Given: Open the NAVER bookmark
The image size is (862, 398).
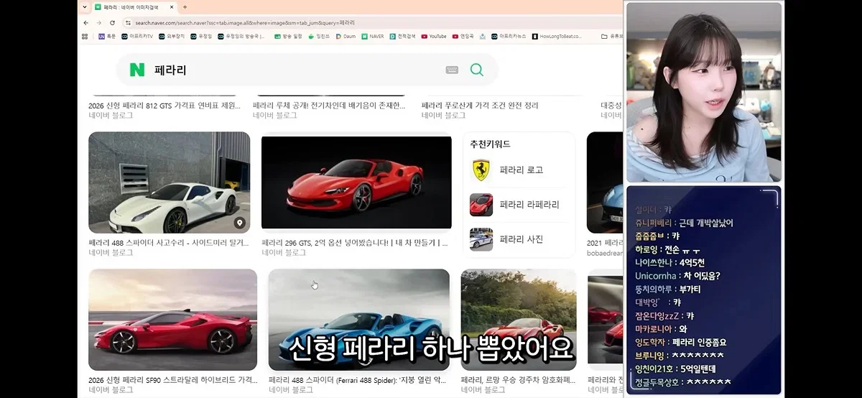Looking at the screenshot, I should pyautogui.click(x=373, y=36).
